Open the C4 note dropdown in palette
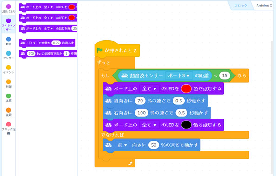This screenshot has width=276, height=176. tap(32, 43)
